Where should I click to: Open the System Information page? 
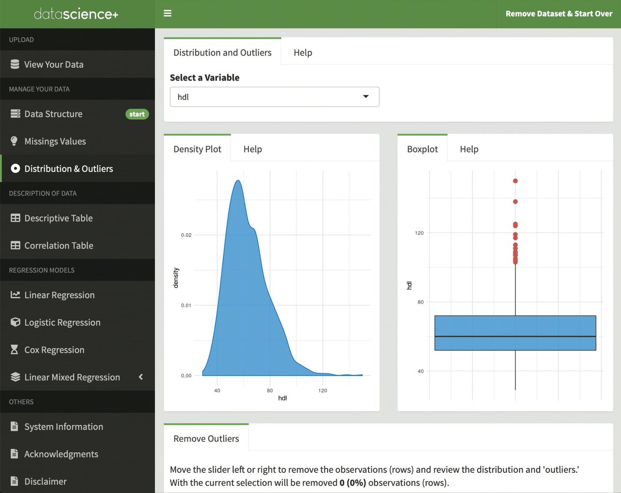point(78,427)
